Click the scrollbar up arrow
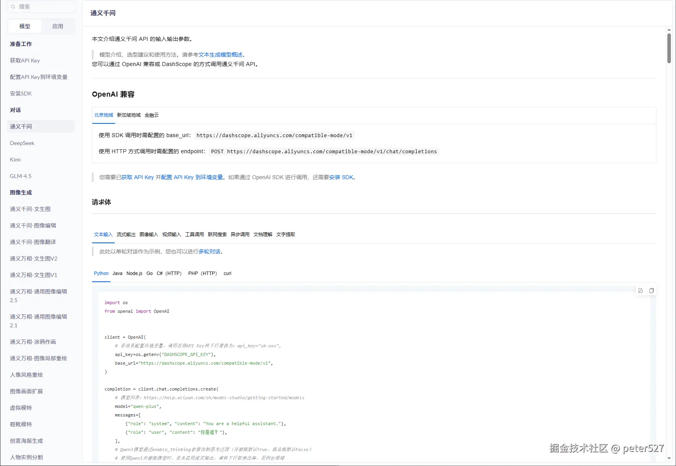Screen dimensions: 676x466 [x=669, y=30]
